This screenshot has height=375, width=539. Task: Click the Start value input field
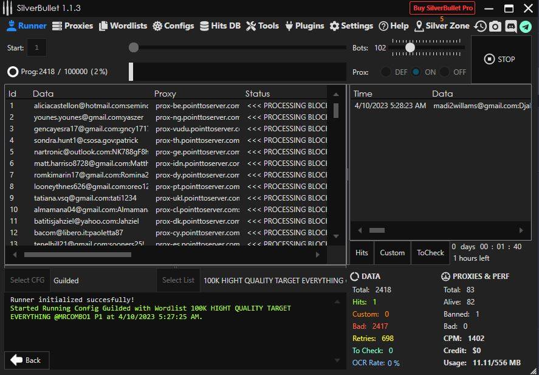tap(36, 47)
